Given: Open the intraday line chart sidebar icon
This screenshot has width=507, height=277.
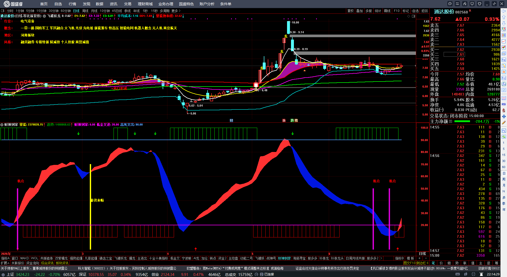Looking at the screenshot, I should 504,41.
